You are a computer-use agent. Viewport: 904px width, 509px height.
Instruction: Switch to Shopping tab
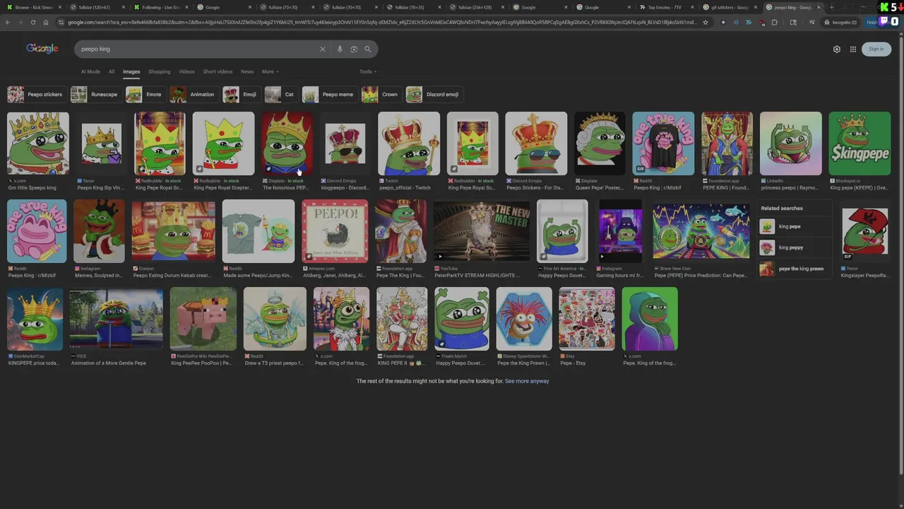(x=159, y=71)
